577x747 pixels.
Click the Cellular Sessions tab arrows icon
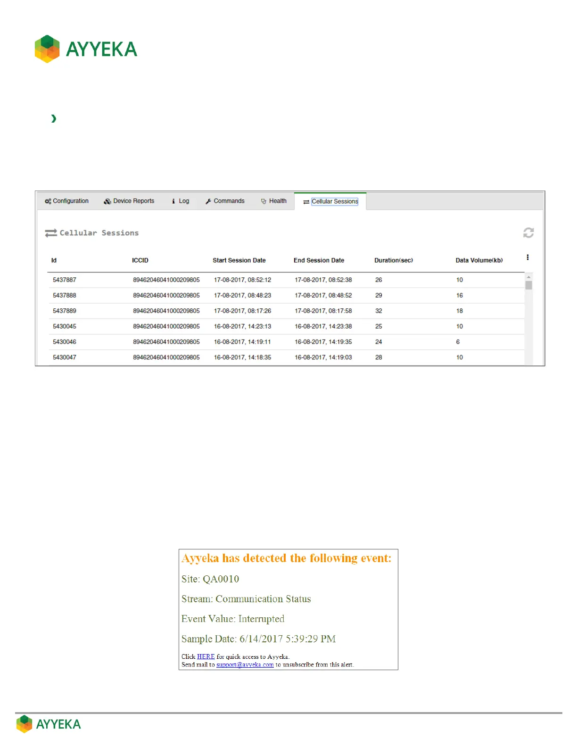pyautogui.click(x=306, y=202)
